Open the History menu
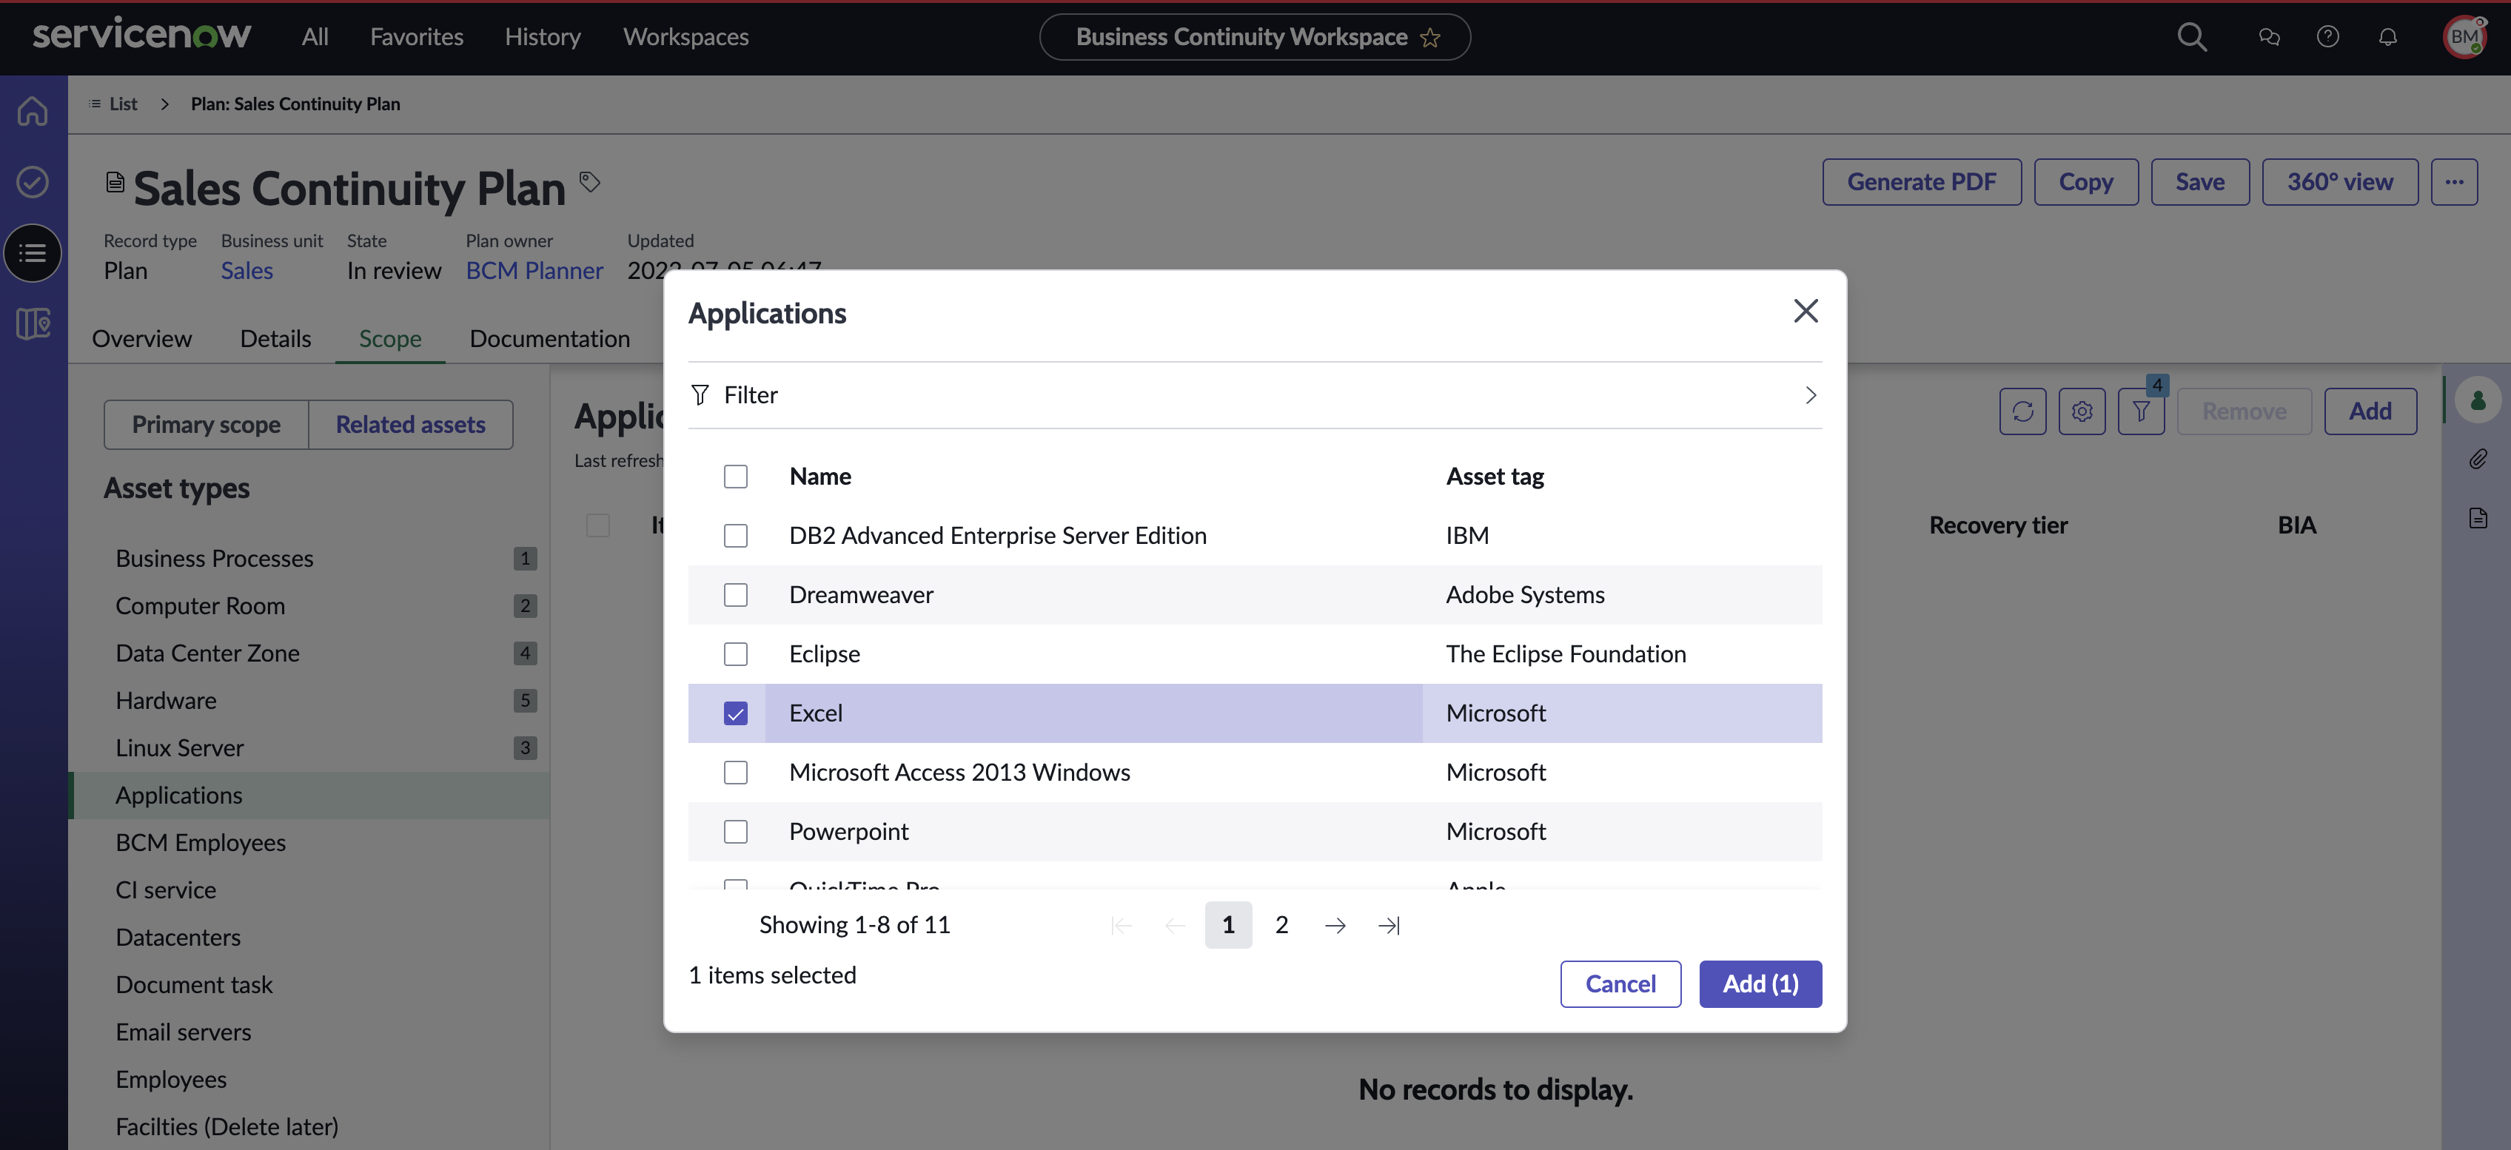The image size is (2511, 1150). coord(543,37)
